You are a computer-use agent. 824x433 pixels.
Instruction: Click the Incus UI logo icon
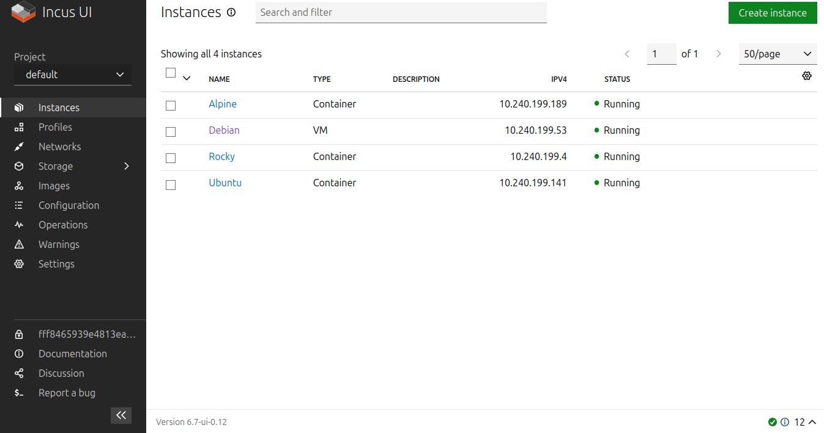(x=24, y=12)
